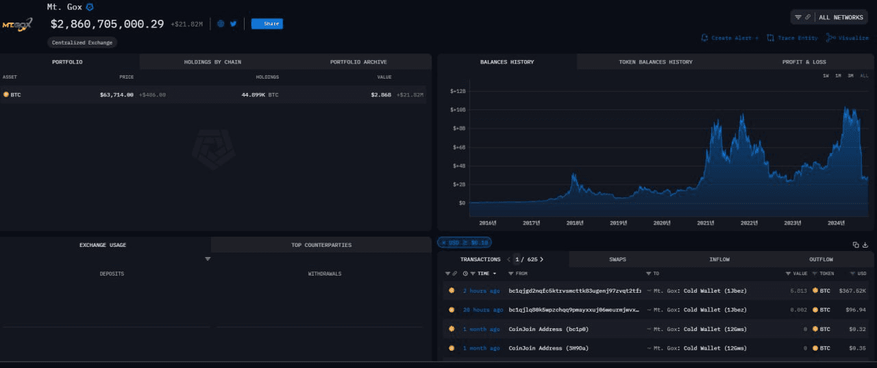Select the 3M chart range
The height and width of the screenshot is (368, 877).
coord(850,76)
